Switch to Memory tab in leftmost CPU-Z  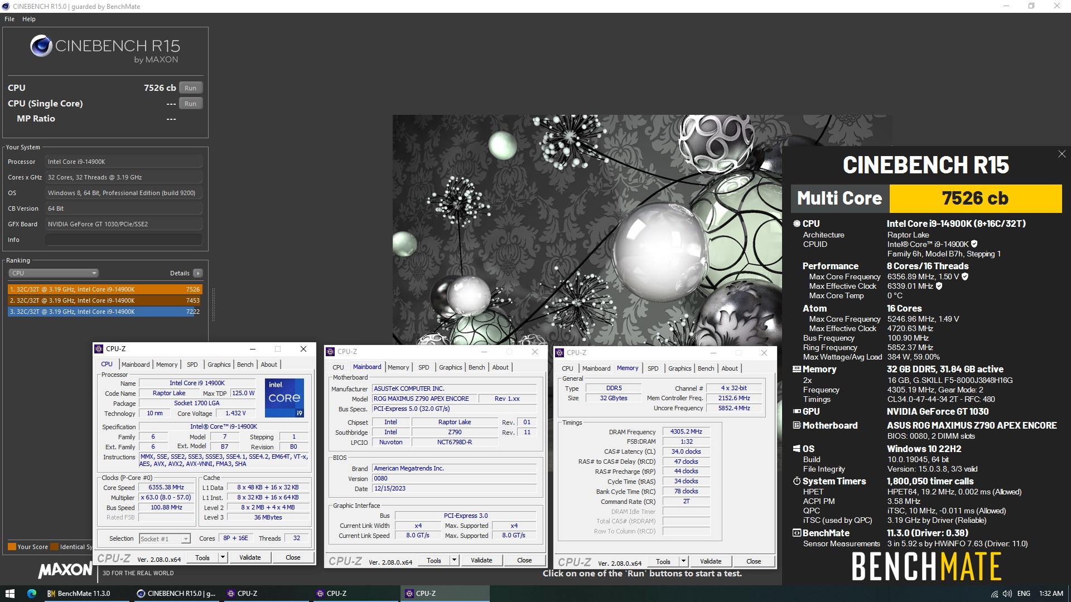(x=167, y=365)
